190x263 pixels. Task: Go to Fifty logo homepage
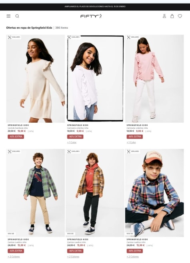pyautogui.click(x=91, y=16)
